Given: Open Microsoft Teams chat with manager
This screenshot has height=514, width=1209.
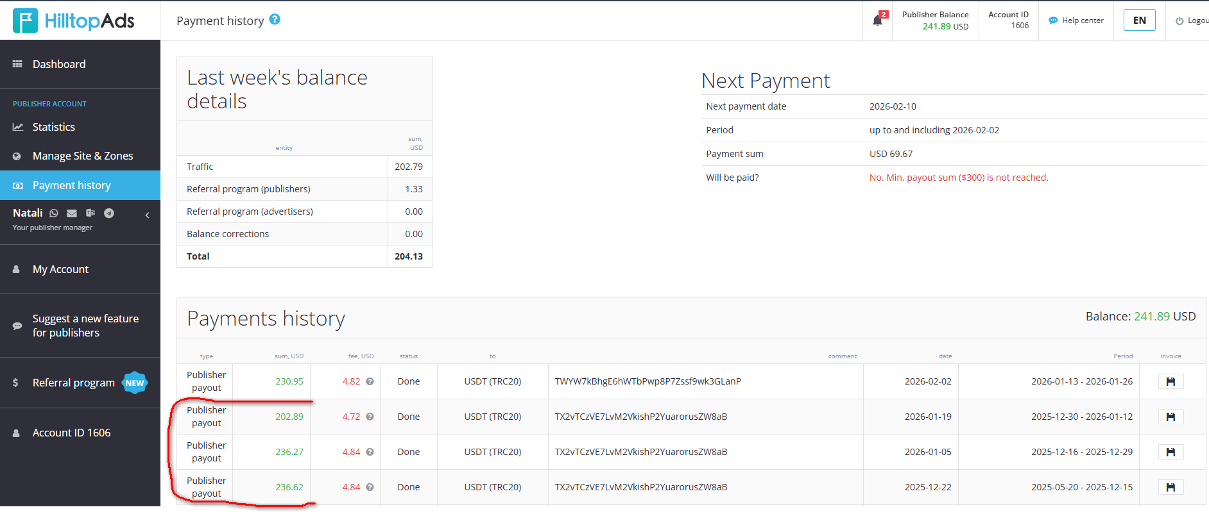Looking at the screenshot, I should point(90,213).
